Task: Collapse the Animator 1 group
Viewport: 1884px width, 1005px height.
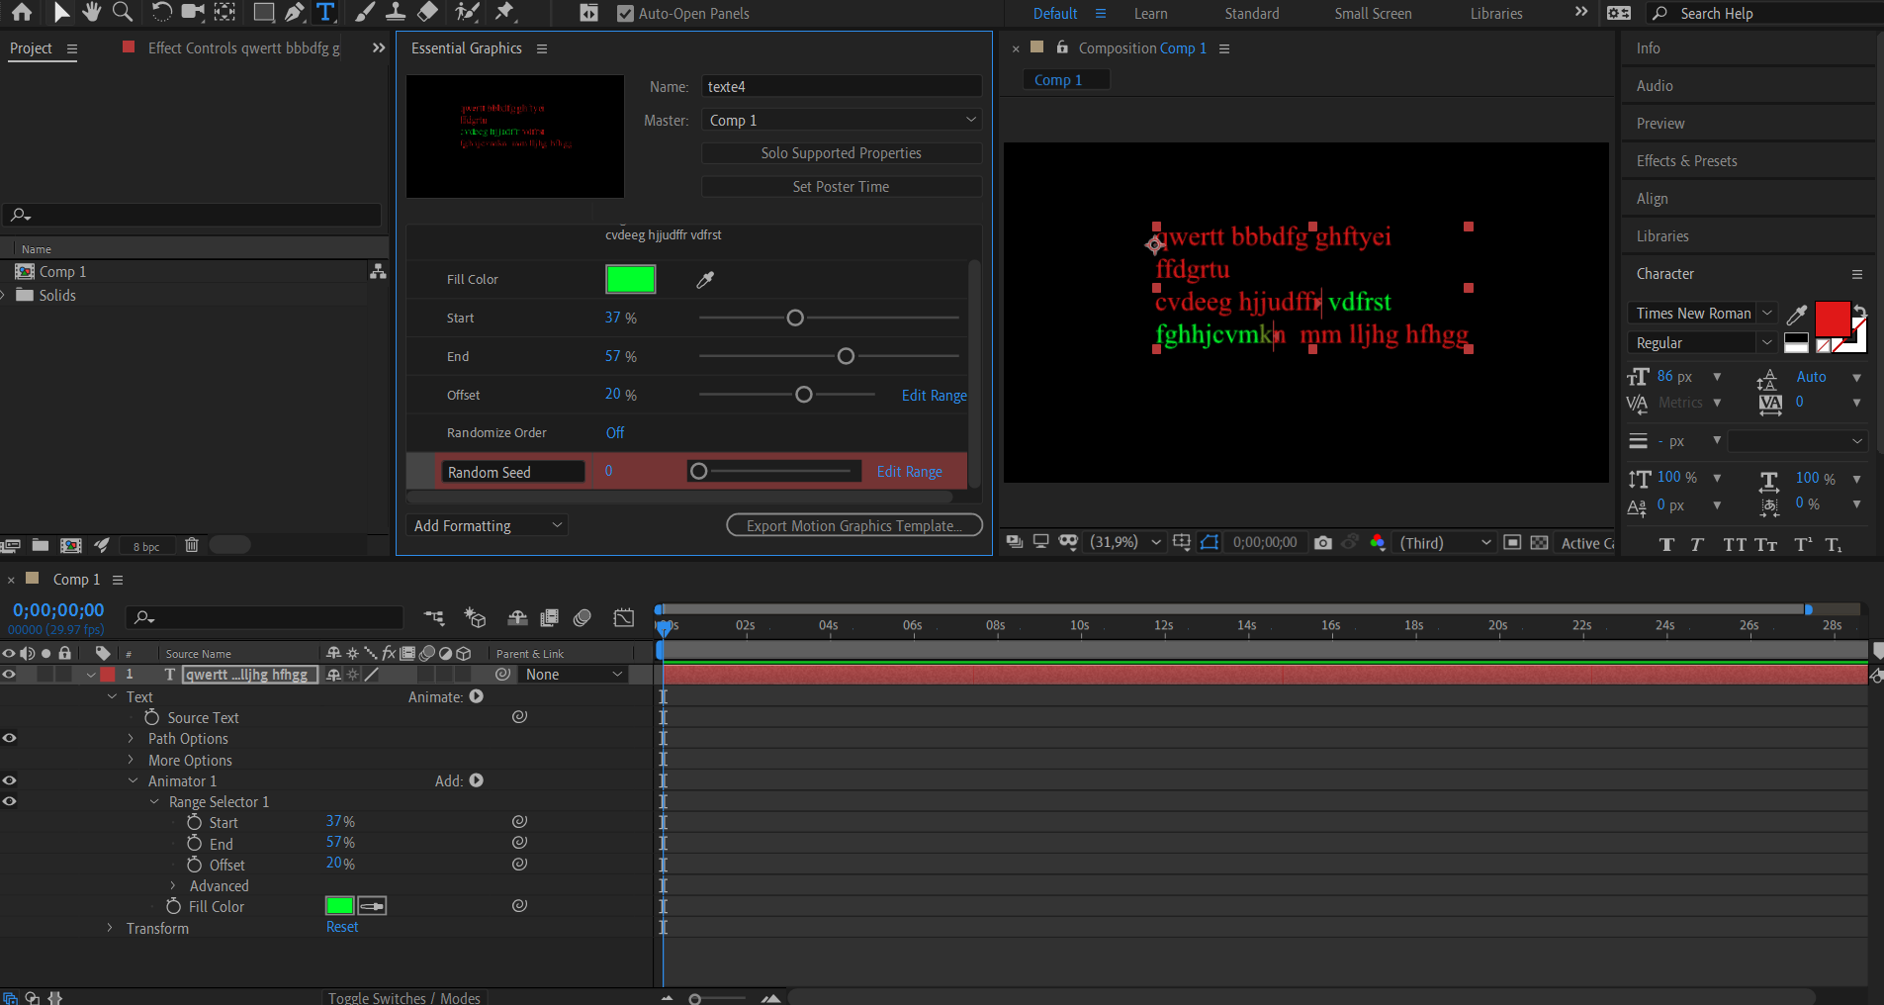Action: pyautogui.click(x=133, y=780)
